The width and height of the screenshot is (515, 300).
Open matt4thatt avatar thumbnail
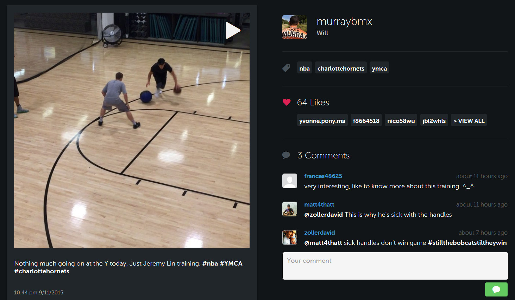pyautogui.click(x=290, y=209)
